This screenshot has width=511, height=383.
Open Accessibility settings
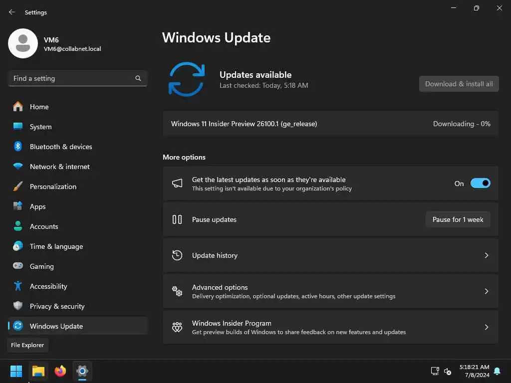[x=77, y=286]
